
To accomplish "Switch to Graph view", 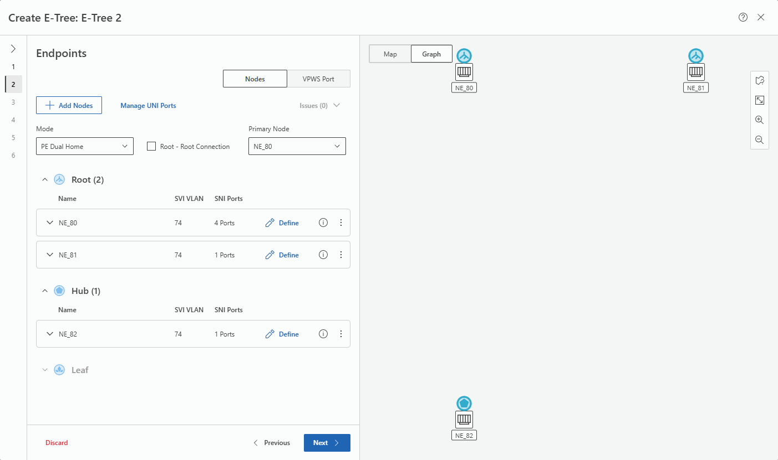I will pyautogui.click(x=431, y=54).
